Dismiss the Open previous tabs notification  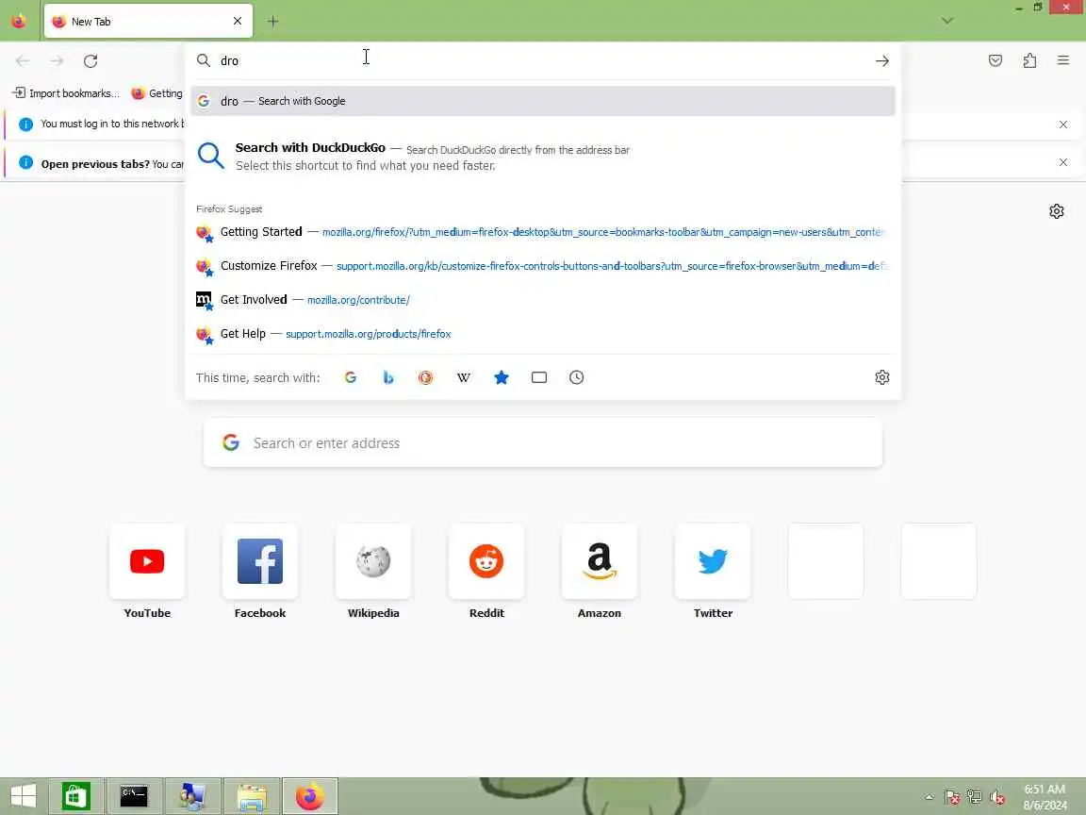click(1063, 162)
